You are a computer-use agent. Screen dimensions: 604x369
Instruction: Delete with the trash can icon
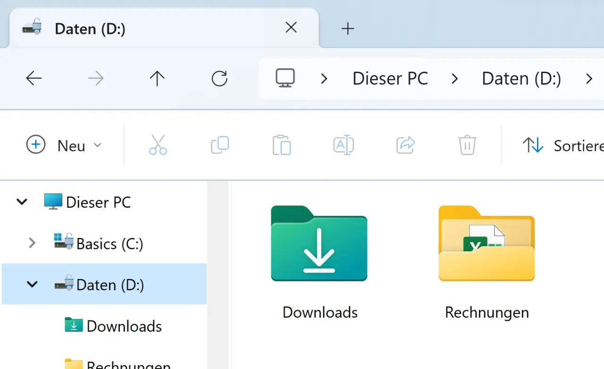click(x=467, y=145)
